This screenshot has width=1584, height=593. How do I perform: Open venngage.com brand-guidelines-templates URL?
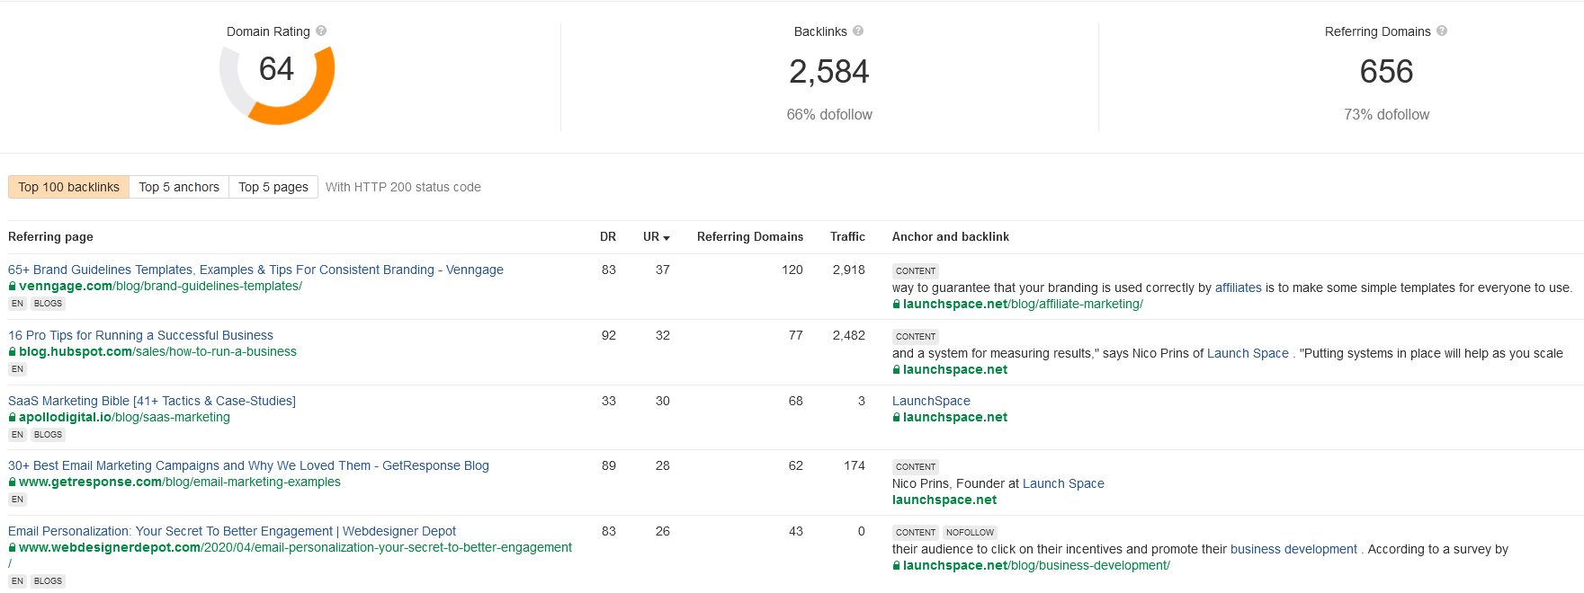[x=160, y=287]
